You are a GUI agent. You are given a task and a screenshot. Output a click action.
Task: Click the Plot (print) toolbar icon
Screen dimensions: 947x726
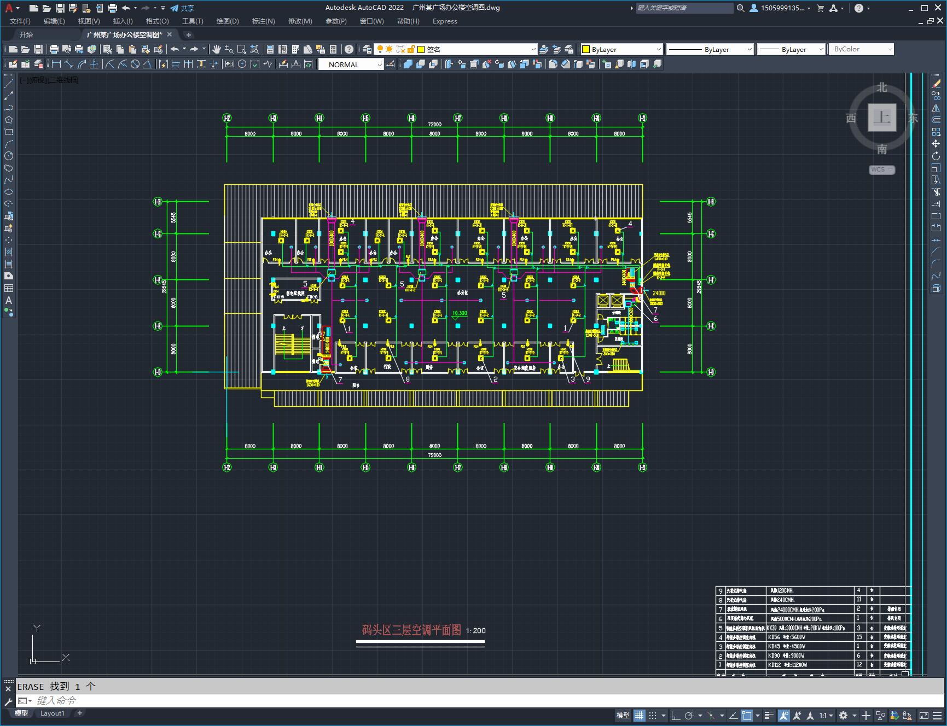coord(54,49)
